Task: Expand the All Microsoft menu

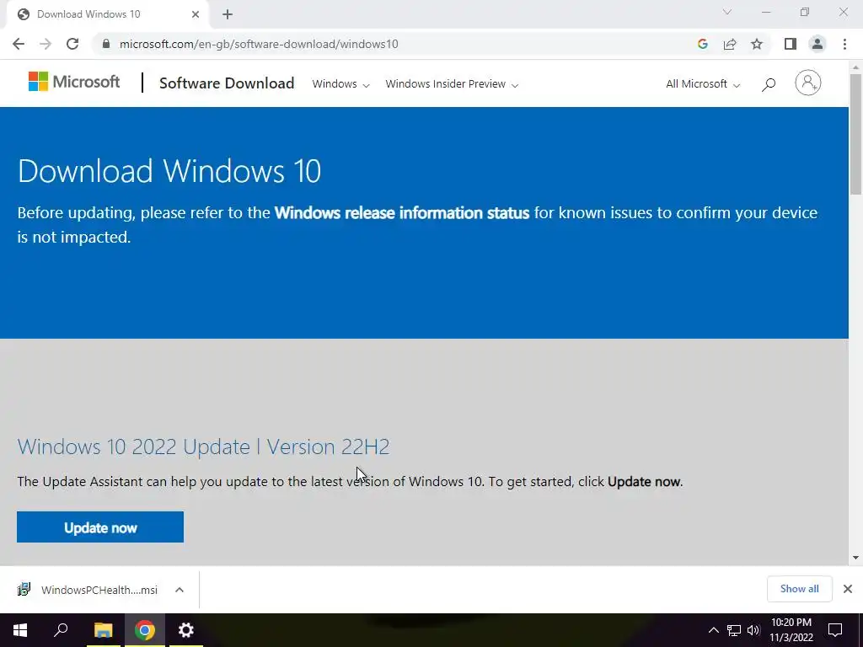Action: coord(703,84)
